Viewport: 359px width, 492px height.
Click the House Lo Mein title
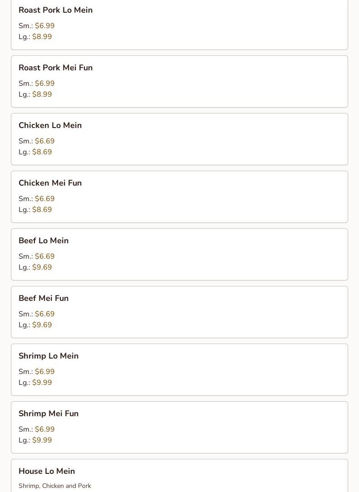point(47,471)
